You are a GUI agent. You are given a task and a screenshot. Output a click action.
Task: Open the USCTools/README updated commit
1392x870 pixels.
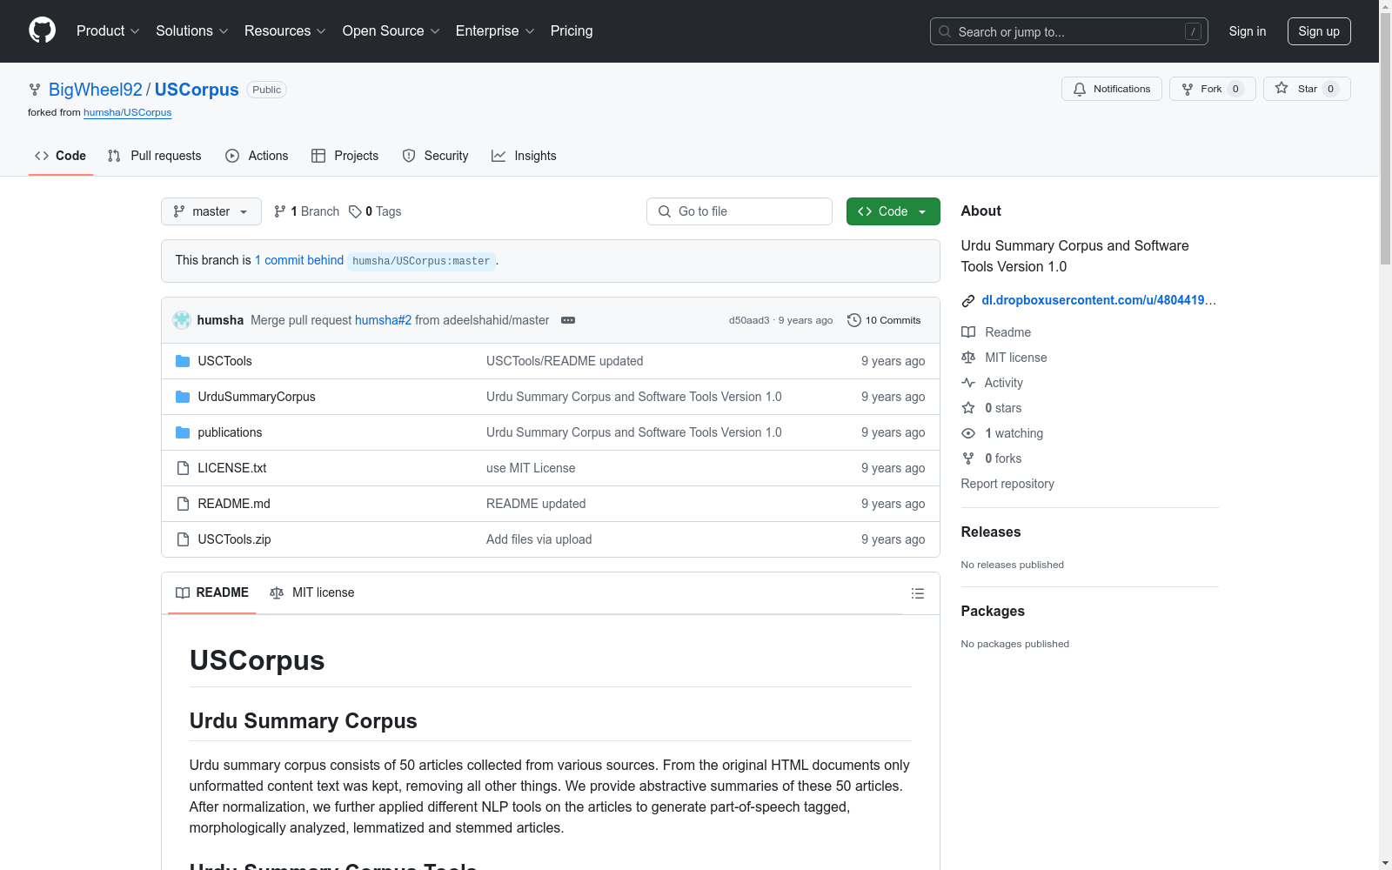point(565,361)
